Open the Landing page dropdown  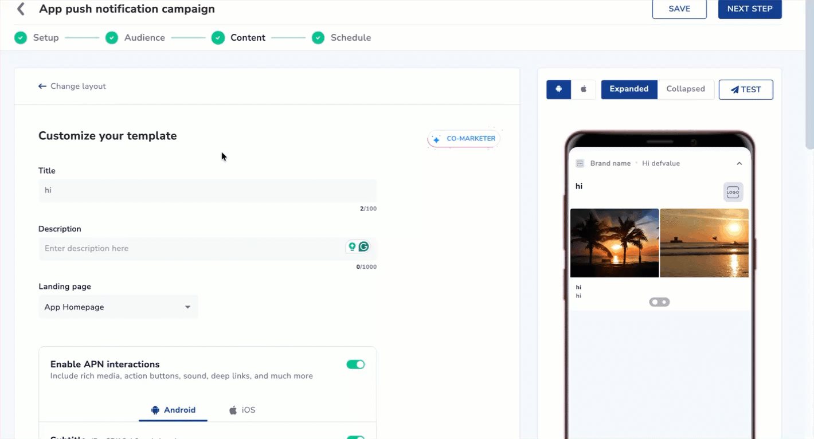118,307
